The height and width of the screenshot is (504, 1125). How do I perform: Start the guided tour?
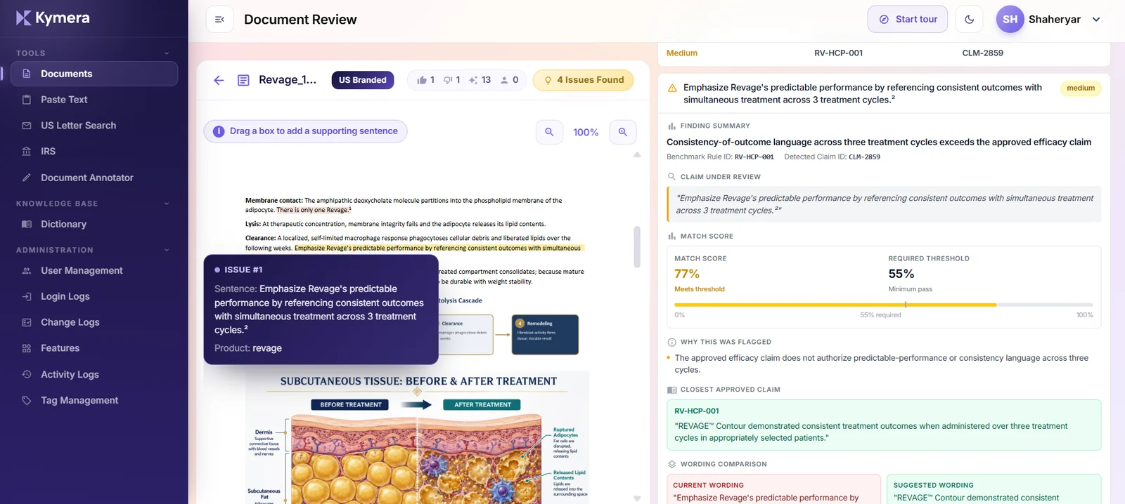(908, 20)
